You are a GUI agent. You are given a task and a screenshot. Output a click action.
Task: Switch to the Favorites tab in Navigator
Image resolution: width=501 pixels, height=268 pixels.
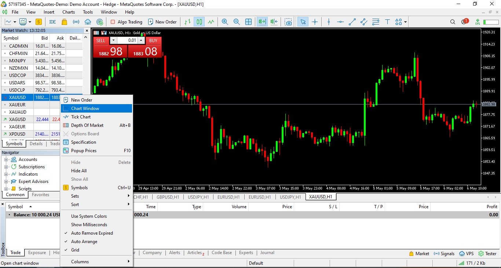(x=40, y=195)
